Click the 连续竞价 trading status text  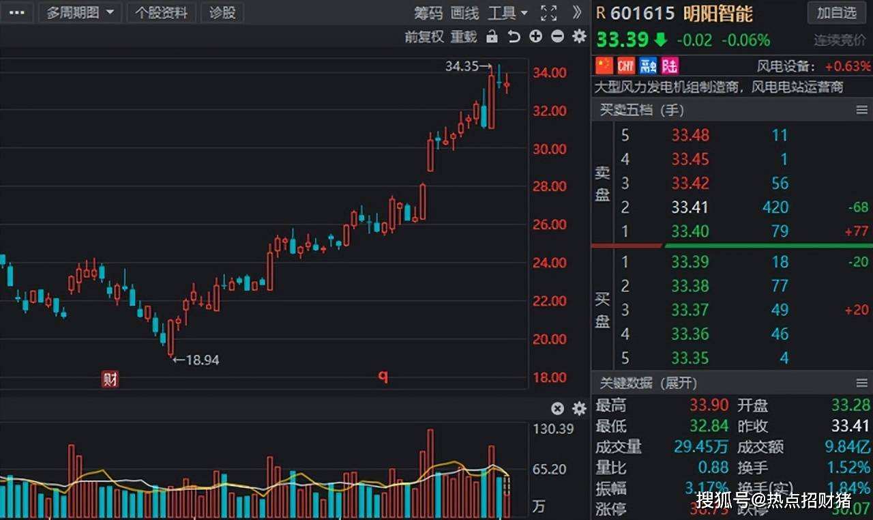coord(840,40)
